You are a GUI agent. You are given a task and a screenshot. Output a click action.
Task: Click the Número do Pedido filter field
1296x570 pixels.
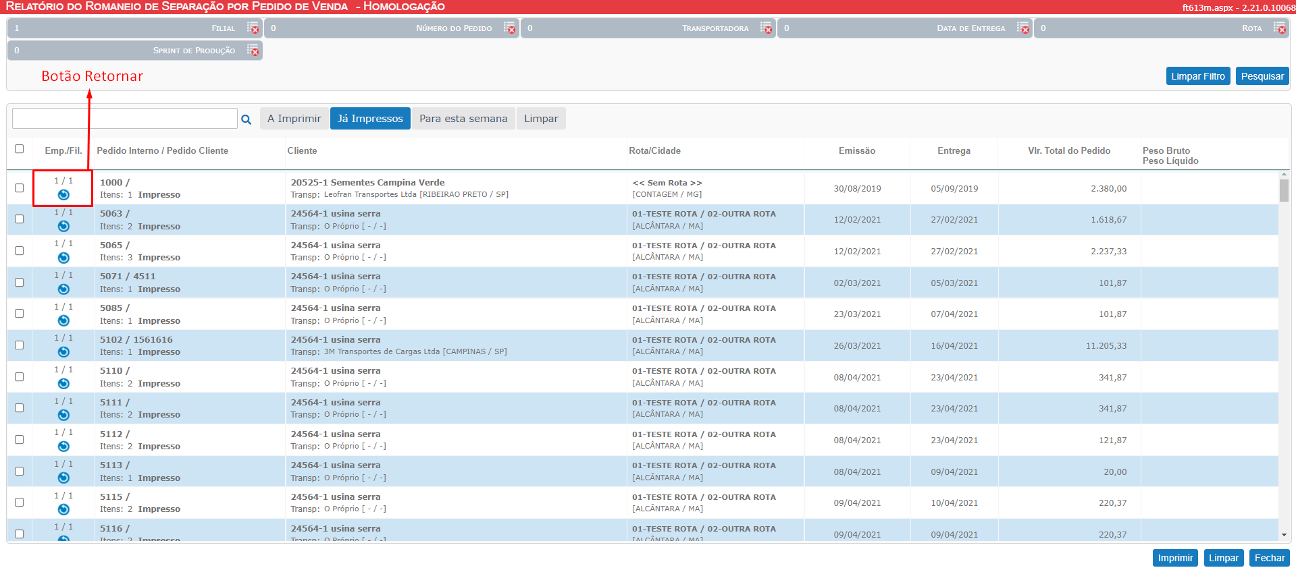(x=392, y=28)
